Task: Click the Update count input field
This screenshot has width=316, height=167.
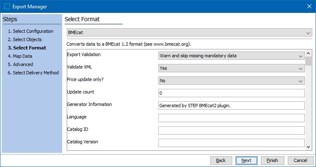Action: (231, 93)
